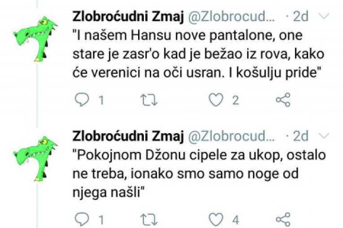Share the tweet about Džon's shoes

283,219
